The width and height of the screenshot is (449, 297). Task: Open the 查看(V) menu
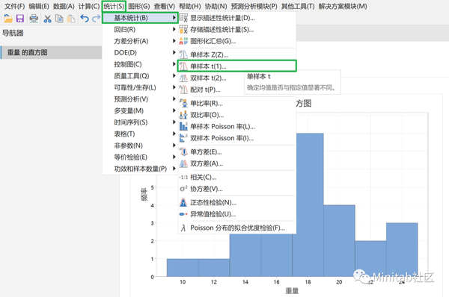(165, 6)
